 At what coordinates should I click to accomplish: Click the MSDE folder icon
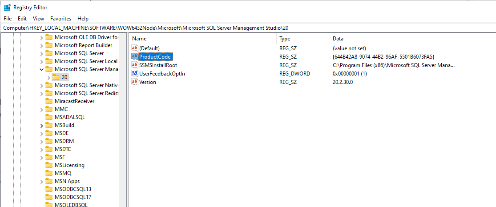[49, 133]
